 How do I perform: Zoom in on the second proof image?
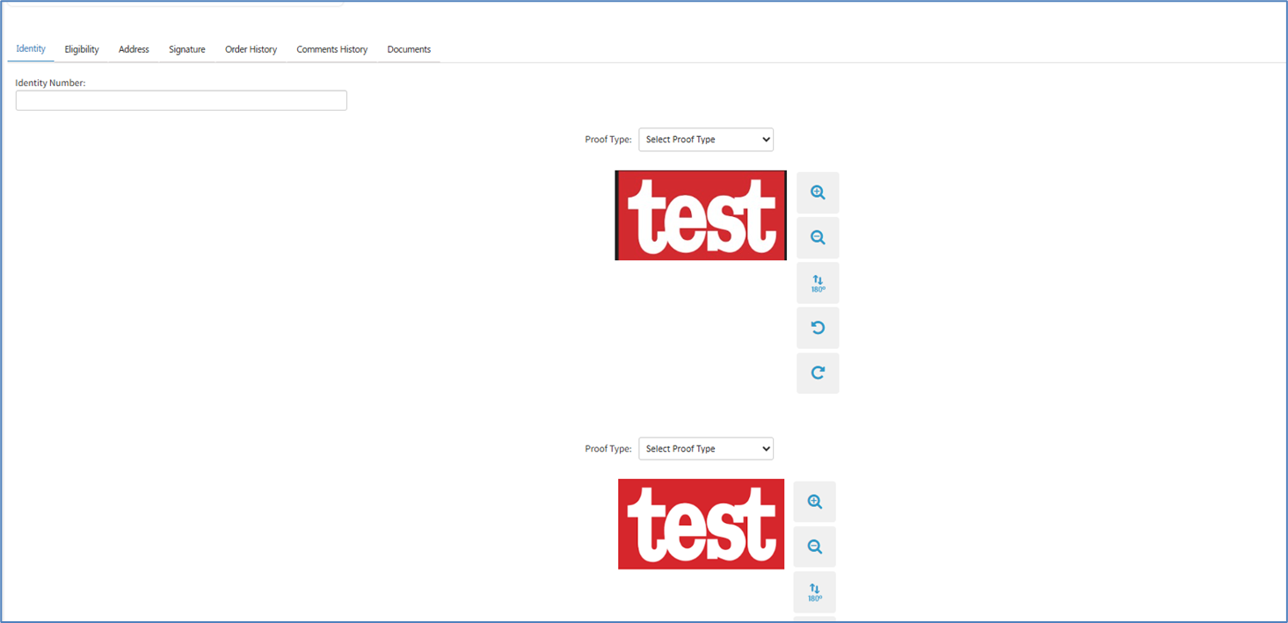coord(814,502)
